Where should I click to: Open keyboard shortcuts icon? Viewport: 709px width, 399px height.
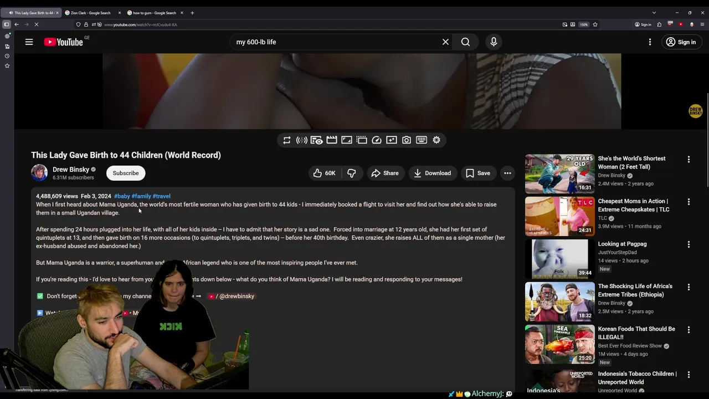tap(421, 140)
